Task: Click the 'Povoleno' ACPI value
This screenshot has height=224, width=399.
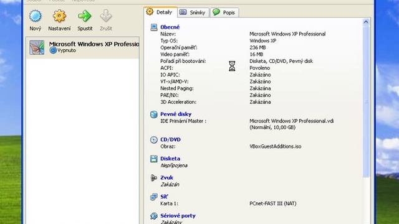Action: [x=259, y=68]
